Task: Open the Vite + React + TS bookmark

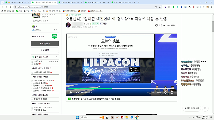Action: [x=38, y=11]
